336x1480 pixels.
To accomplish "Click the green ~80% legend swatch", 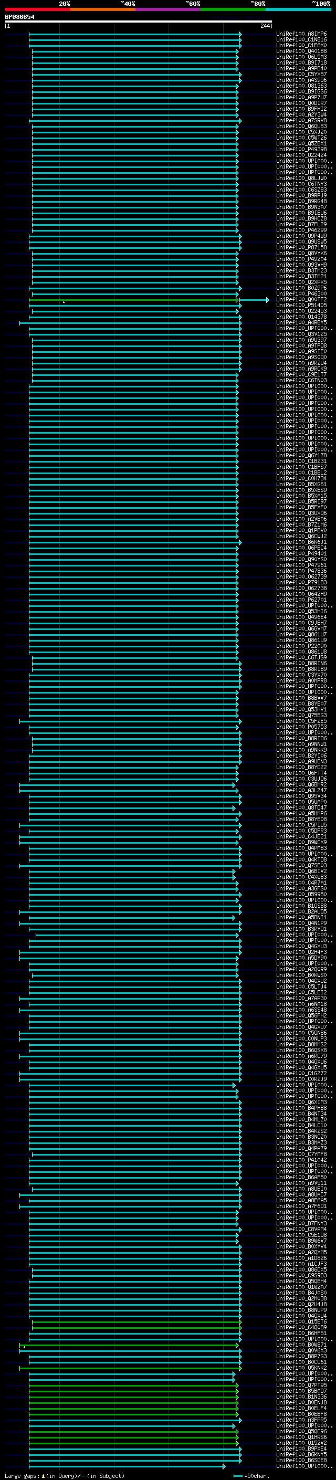I will click(233, 9).
